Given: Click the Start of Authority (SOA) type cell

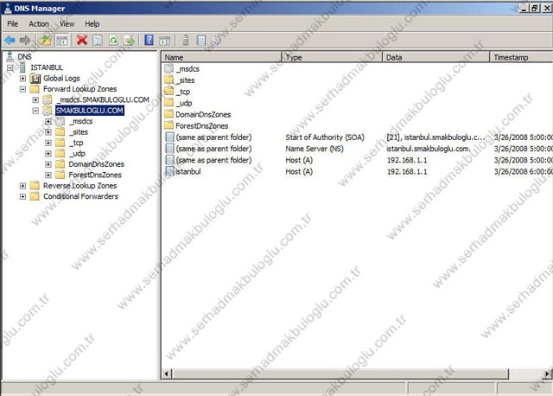Looking at the screenshot, I should coord(325,137).
